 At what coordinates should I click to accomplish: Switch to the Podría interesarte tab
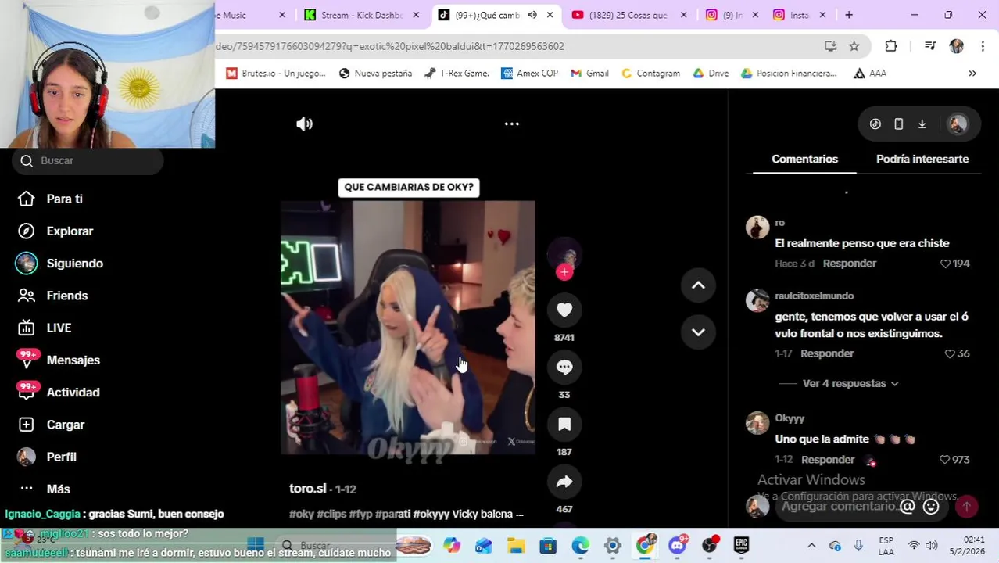pyautogui.click(x=922, y=159)
